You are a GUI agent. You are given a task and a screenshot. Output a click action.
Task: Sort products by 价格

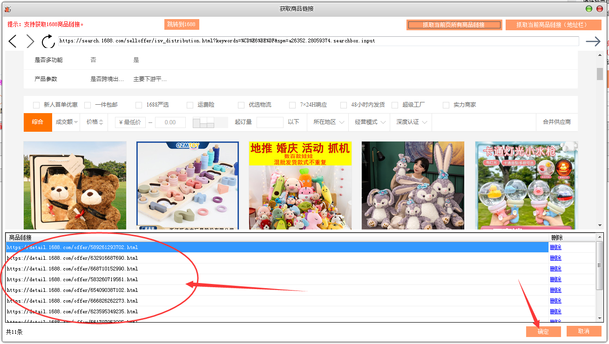tap(95, 122)
